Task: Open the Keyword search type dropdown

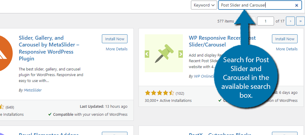Action: click(204, 5)
